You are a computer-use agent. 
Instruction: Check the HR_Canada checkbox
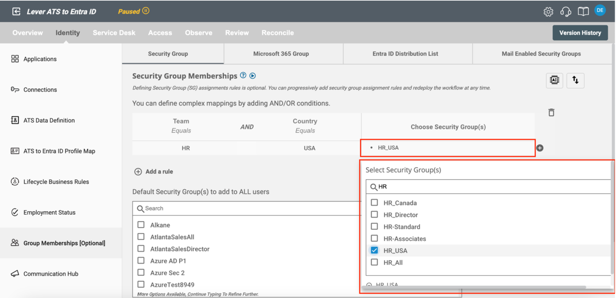374,203
